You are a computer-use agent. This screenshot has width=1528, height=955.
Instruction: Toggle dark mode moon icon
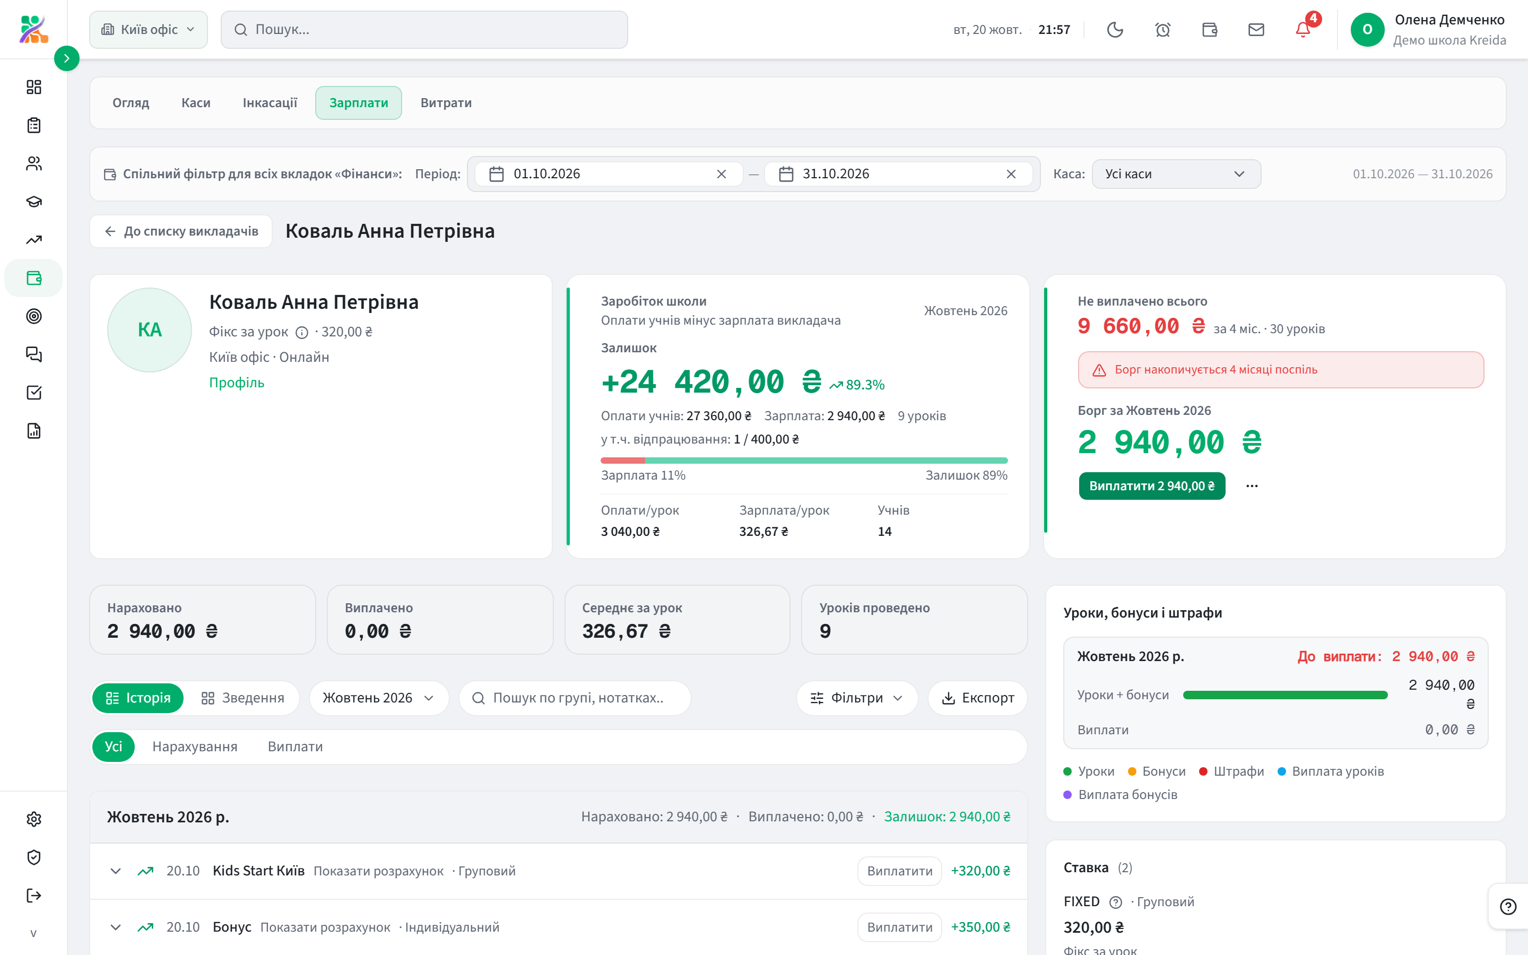[x=1115, y=30]
